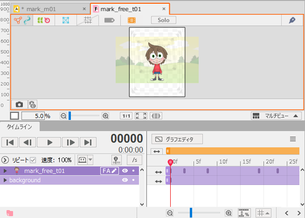This screenshot has width=305, height=218.
Task: Hide the mark_free_t01 track with eye icon
Action: point(125,171)
